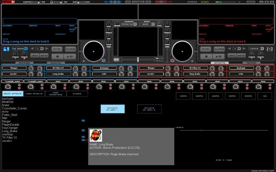
Task: Click the Long Brake plugin thumbnail
Action: click(96, 136)
